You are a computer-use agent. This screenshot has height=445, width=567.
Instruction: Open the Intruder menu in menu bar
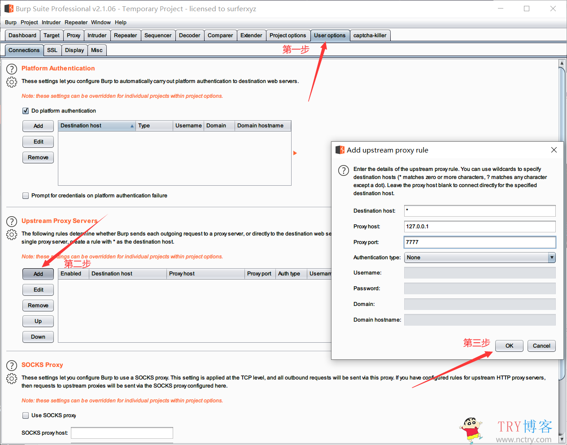point(51,22)
